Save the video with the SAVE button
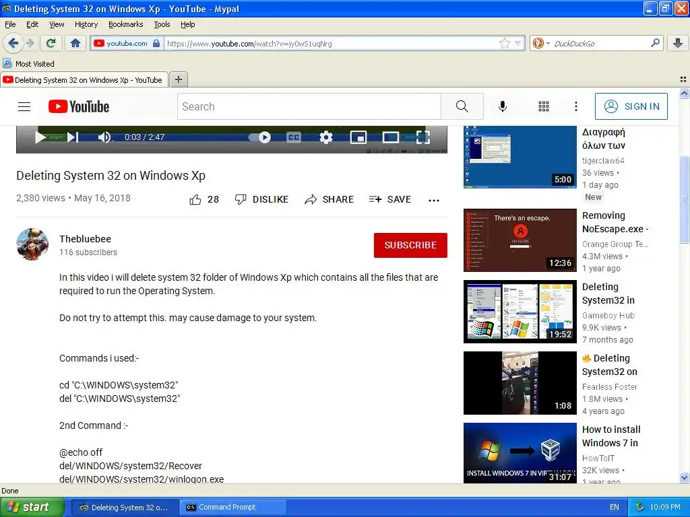 [390, 199]
